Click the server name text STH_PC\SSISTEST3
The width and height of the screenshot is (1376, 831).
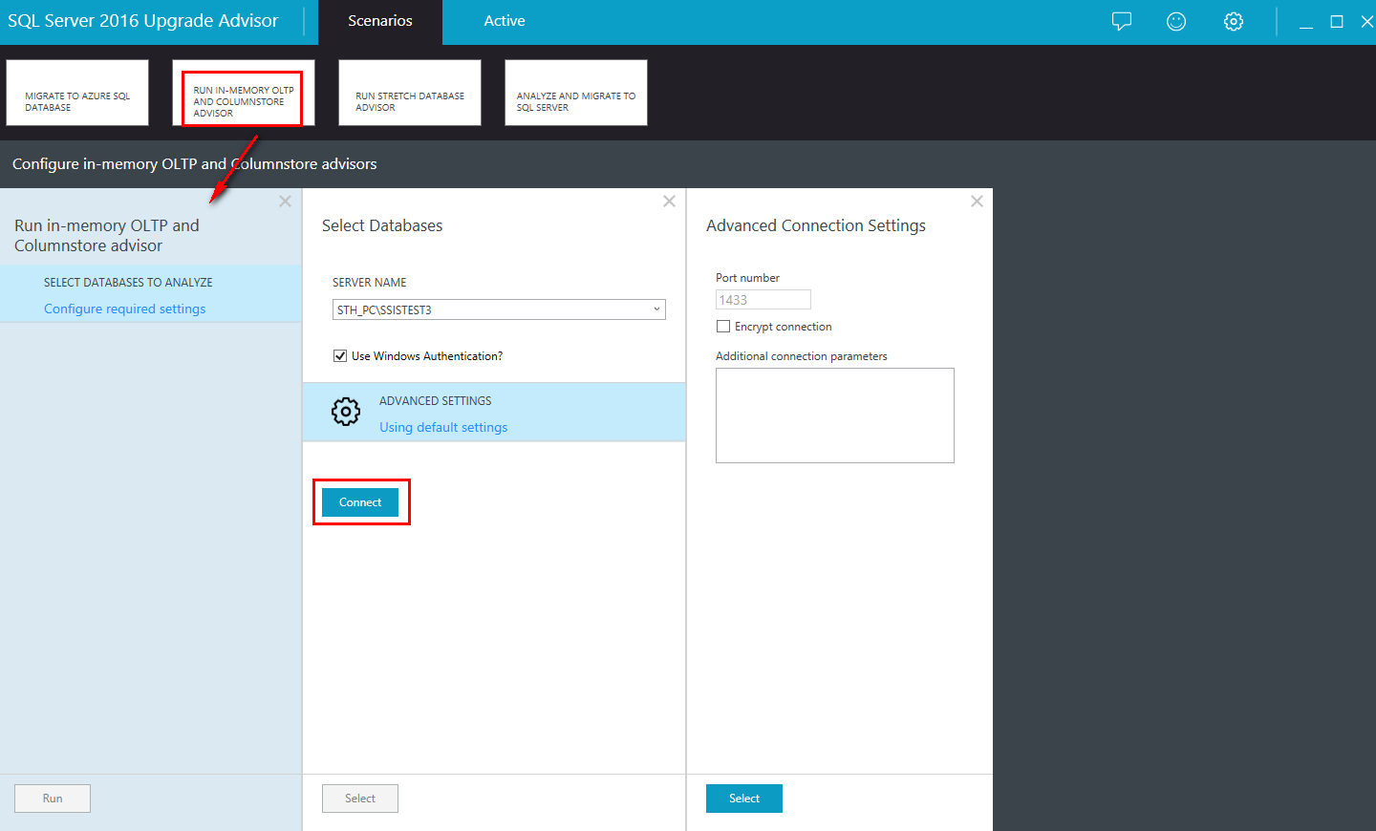click(x=384, y=310)
